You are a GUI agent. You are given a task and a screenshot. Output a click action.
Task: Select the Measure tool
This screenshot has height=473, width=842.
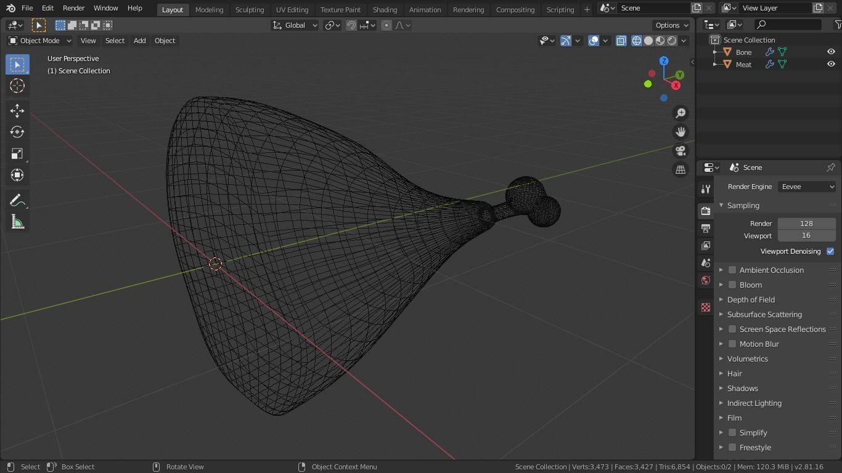coord(17,222)
